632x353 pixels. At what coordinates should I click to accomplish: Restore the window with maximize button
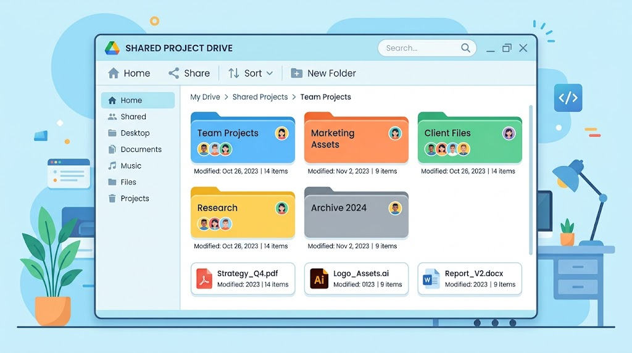[x=507, y=48]
